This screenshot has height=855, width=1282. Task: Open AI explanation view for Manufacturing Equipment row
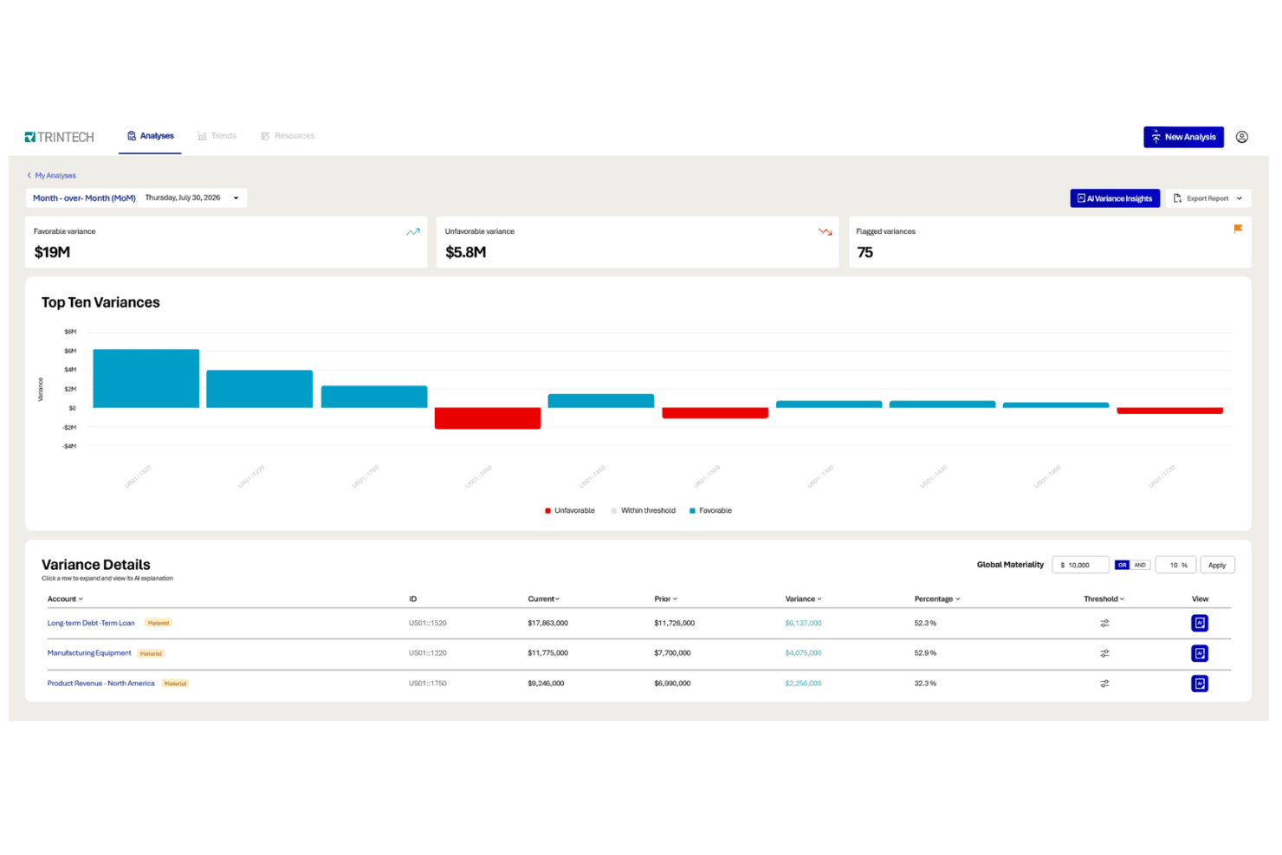tap(1200, 653)
